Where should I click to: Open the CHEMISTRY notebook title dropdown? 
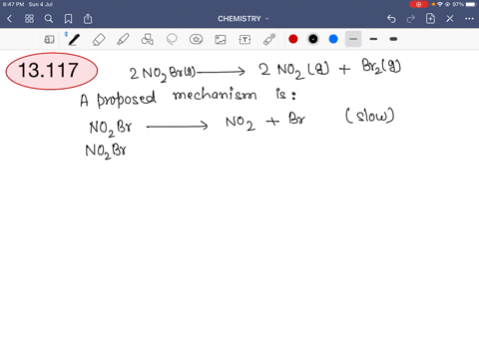pos(243,19)
